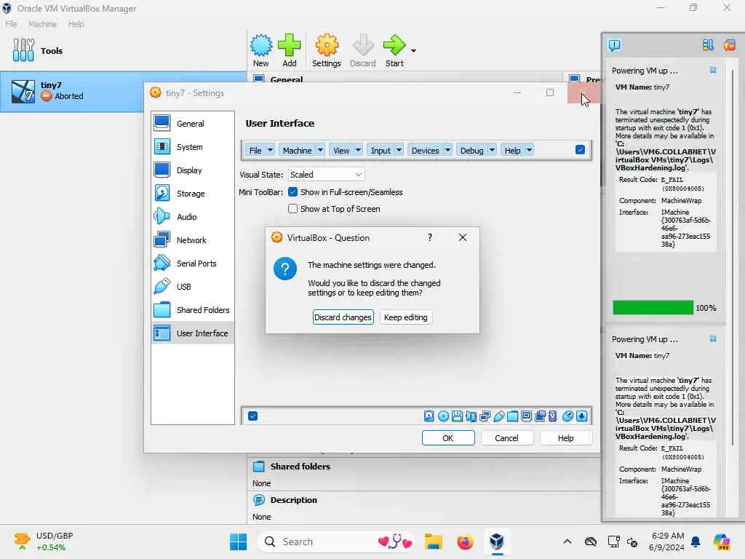
Task: Switch to the Serial Ports settings category
Action: point(193,263)
